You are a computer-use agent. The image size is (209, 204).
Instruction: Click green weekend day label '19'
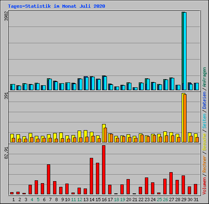[122, 200]
